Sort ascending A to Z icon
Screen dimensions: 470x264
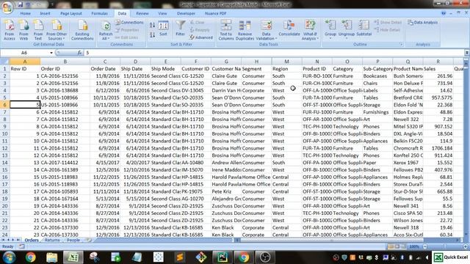point(152,25)
